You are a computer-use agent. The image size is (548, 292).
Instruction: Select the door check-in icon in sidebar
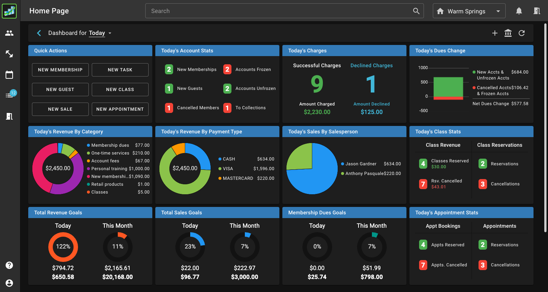click(x=9, y=116)
